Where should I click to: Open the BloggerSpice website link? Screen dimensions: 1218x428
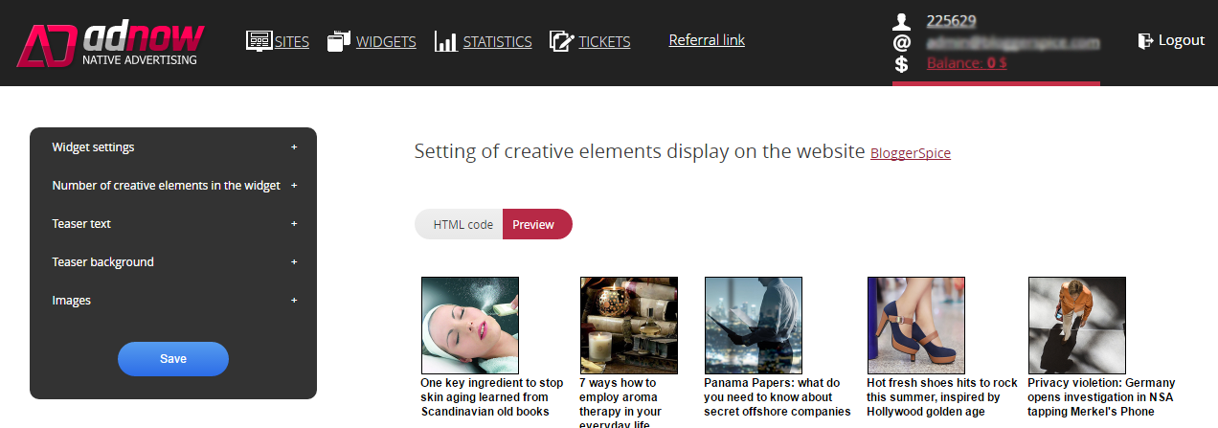click(910, 153)
